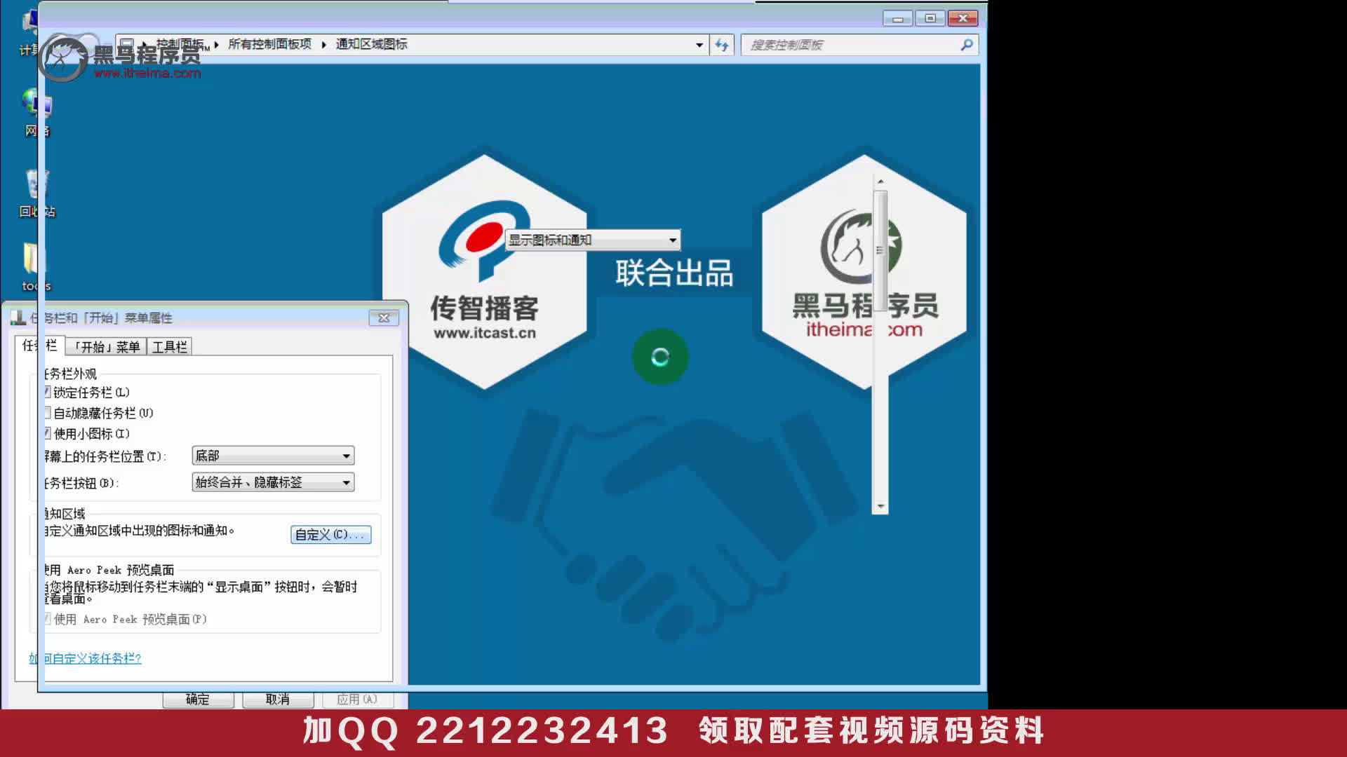Switch to the 「开始」菜单 tab
The height and width of the screenshot is (757, 1347).
point(107,346)
